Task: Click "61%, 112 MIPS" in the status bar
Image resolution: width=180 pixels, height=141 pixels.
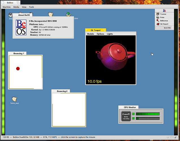Action: point(50,137)
